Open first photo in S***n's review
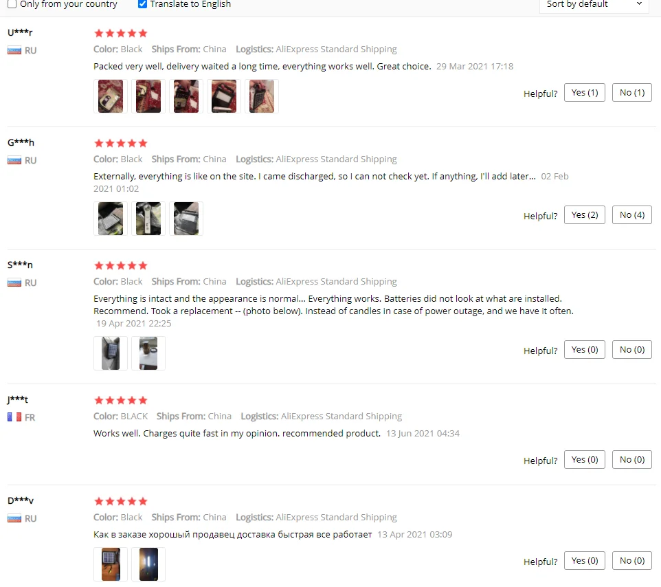 click(x=111, y=353)
